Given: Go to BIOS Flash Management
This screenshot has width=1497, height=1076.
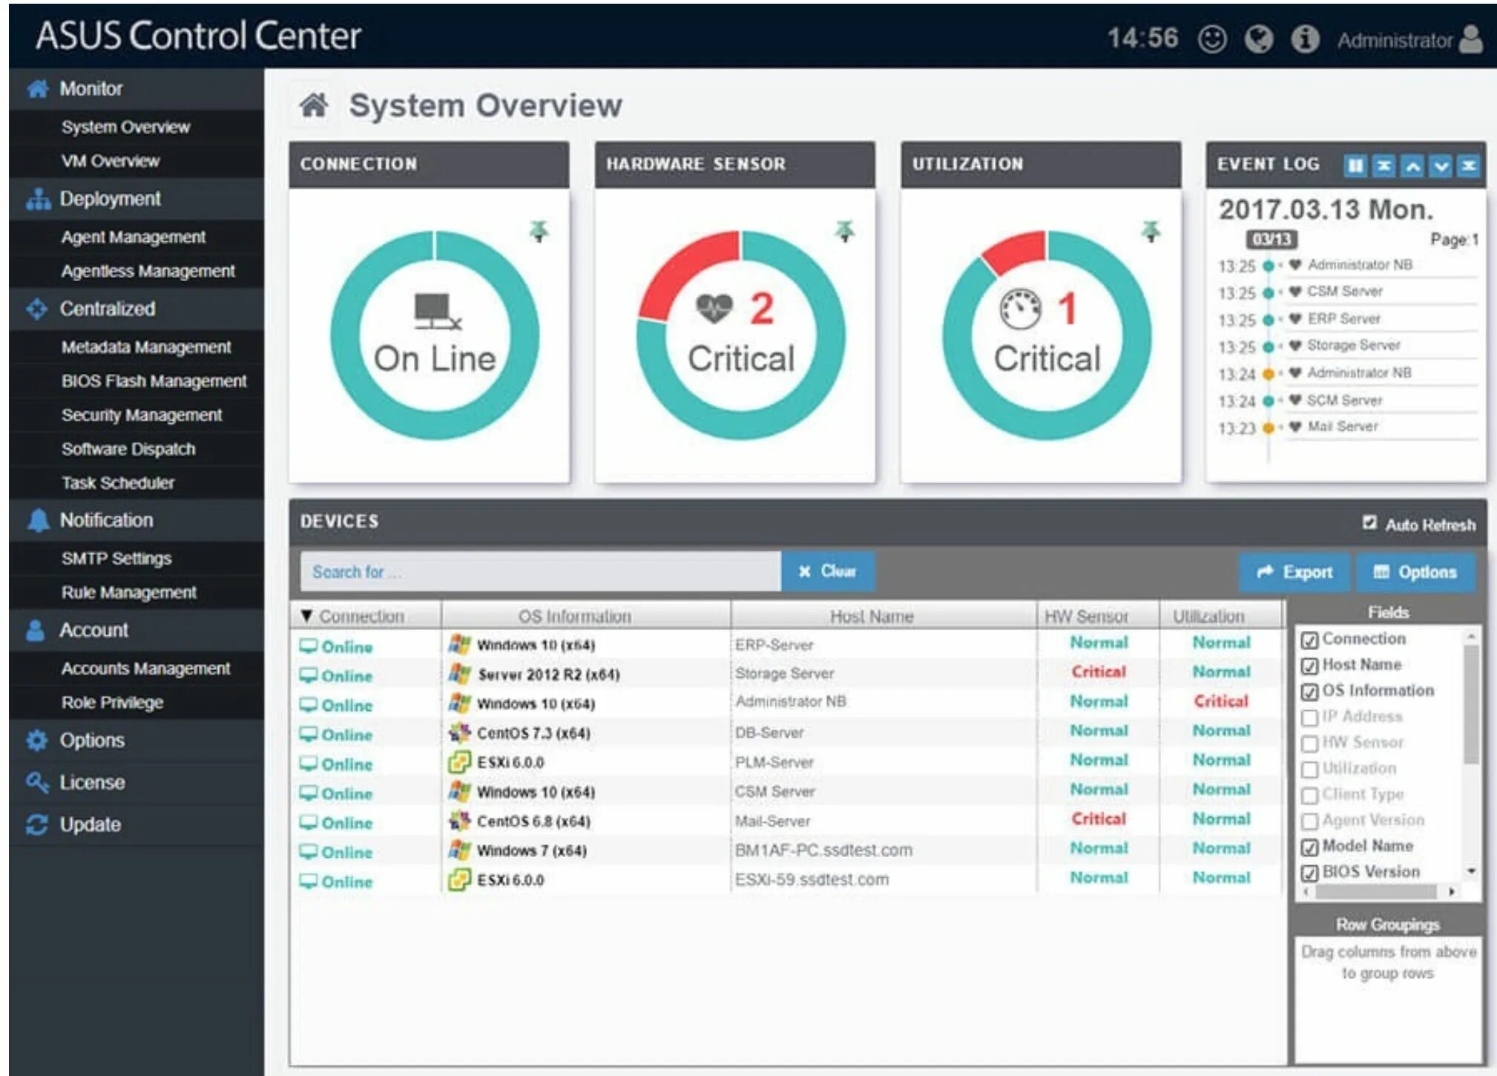Looking at the screenshot, I should 154,381.
